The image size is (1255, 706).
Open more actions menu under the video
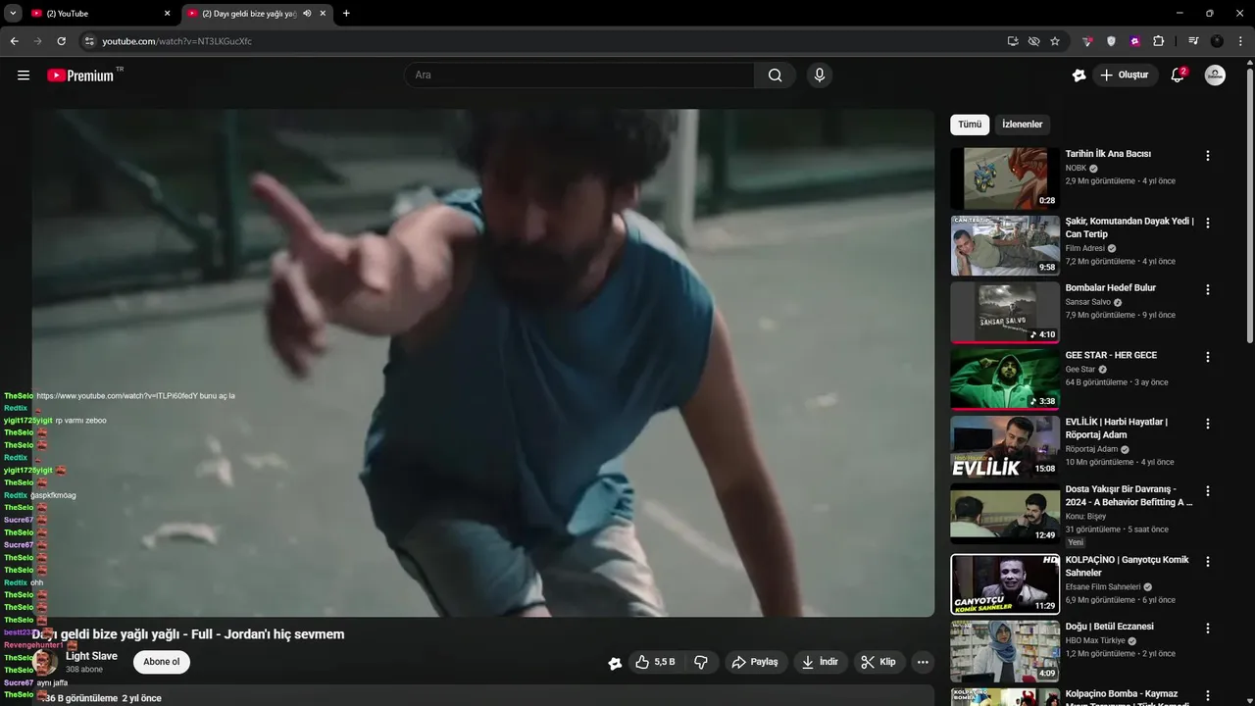pyautogui.click(x=923, y=662)
